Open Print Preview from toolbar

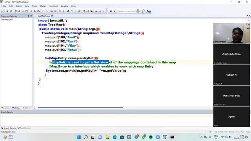(23, 11)
